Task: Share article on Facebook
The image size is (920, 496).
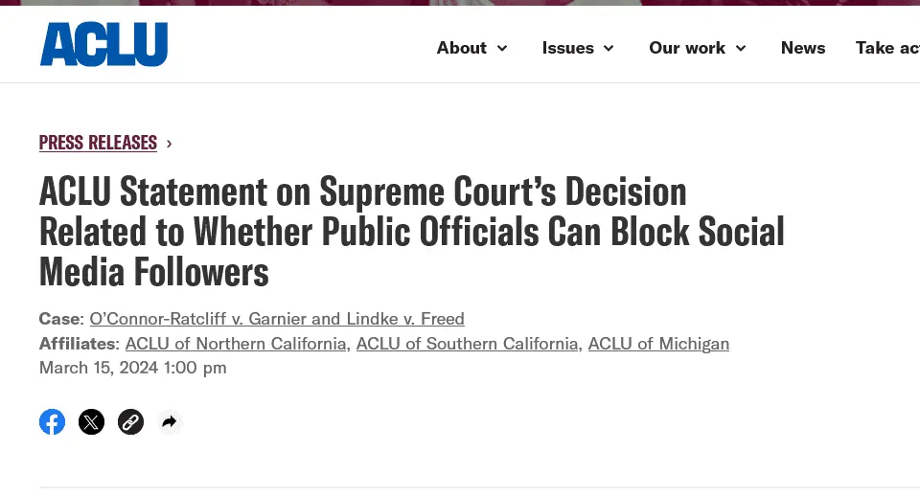Action: click(53, 421)
